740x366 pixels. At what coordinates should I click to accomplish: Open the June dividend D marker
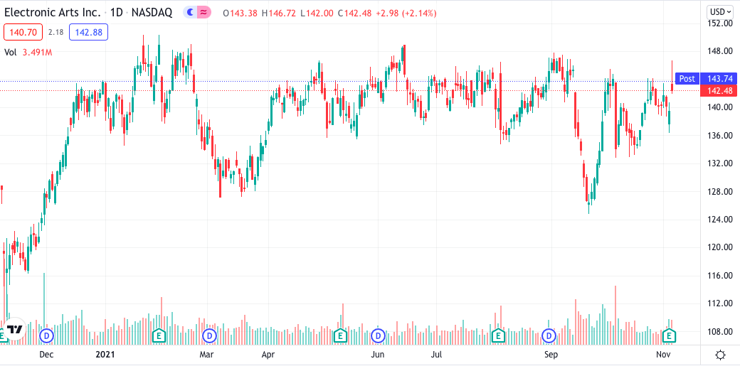point(378,336)
